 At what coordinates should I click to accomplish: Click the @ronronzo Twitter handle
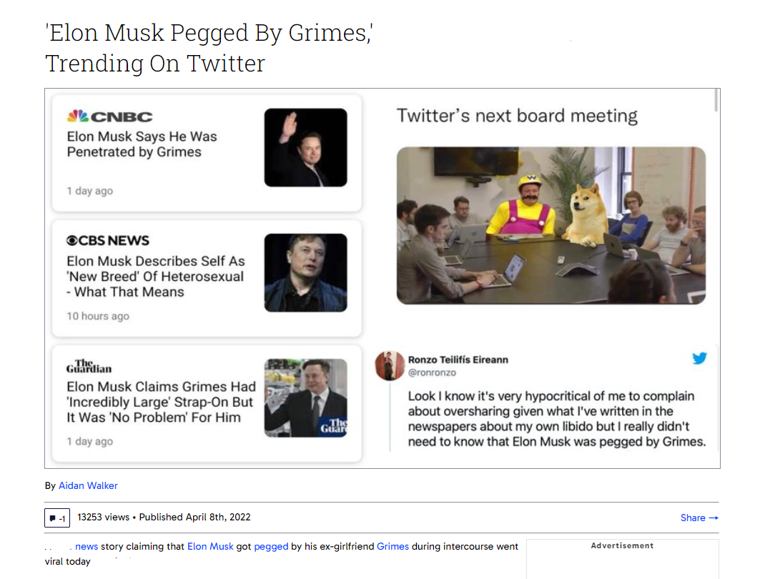point(432,372)
